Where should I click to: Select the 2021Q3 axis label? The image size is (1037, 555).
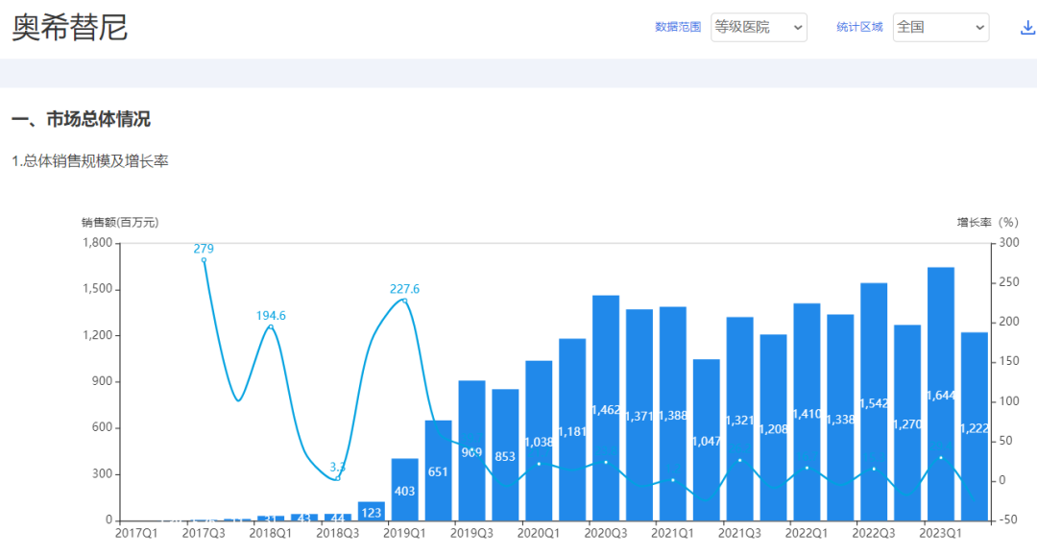(740, 533)
